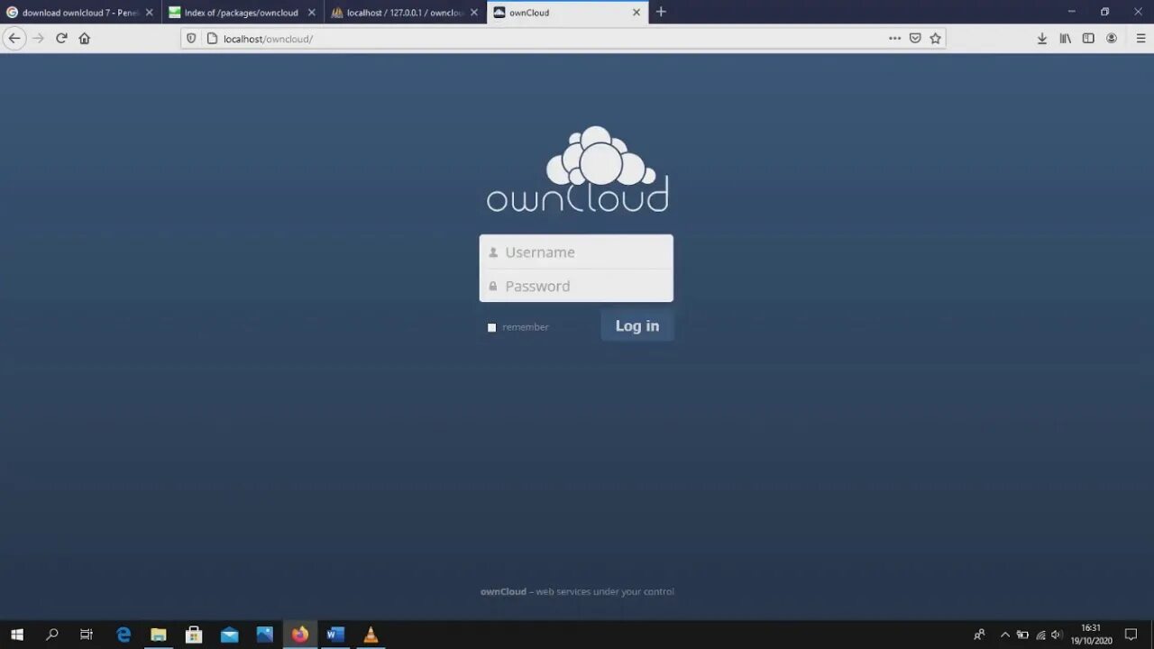
Task: Open the Mail app from the taskbar
Action: pyautogui.click(x=229, y=635)
